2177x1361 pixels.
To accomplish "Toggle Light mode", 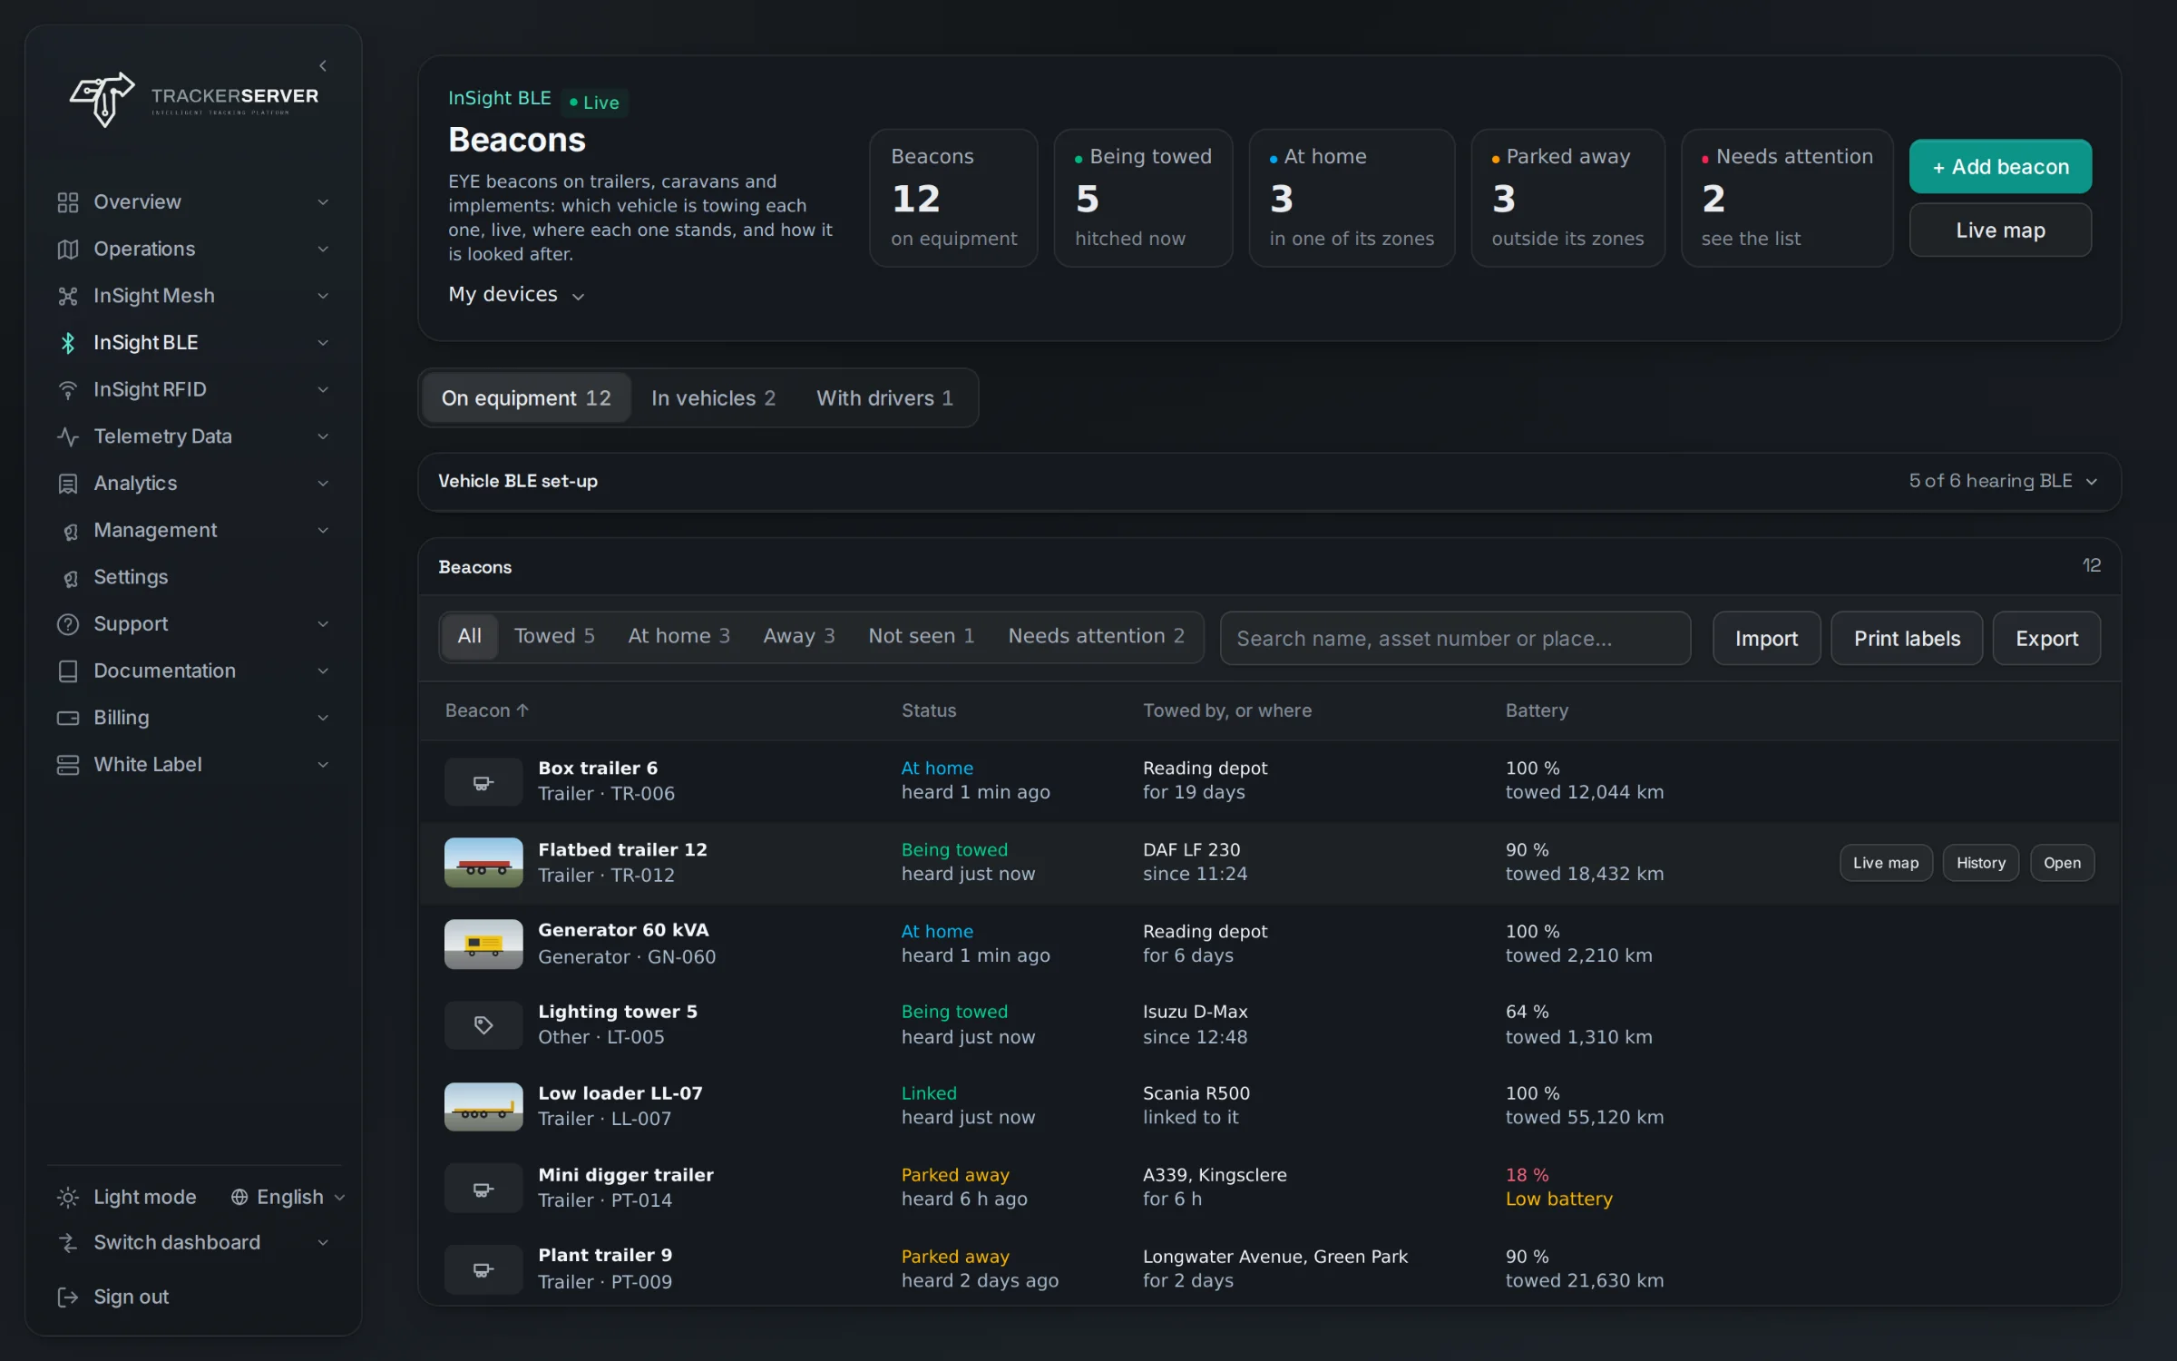I will click(126, 1197).
